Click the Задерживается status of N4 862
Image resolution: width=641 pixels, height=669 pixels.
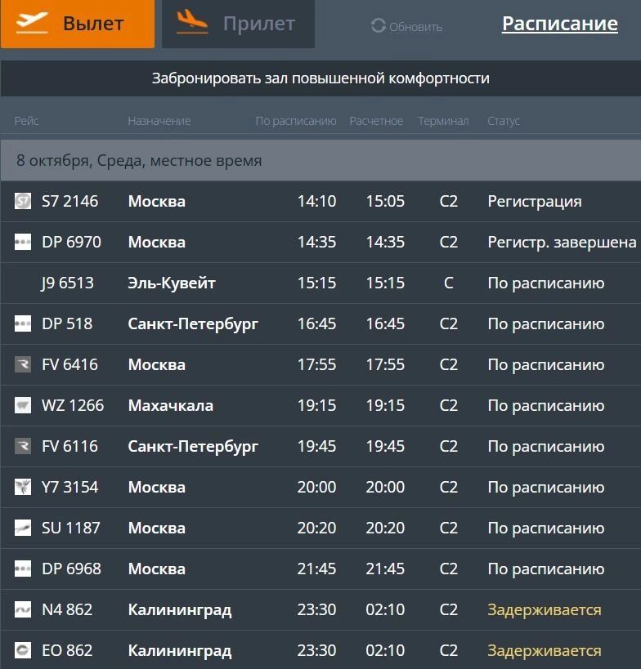544,609
